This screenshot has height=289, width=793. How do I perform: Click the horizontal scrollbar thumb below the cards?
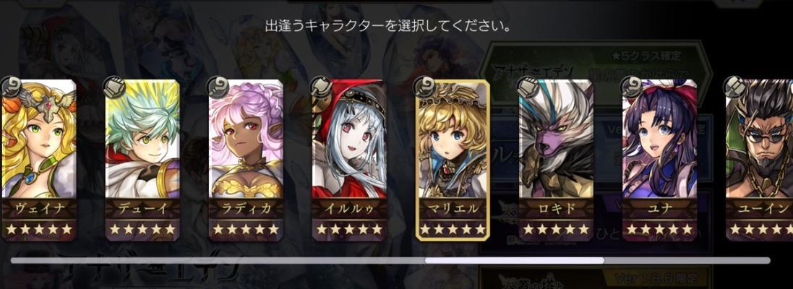tap(515, 260)
